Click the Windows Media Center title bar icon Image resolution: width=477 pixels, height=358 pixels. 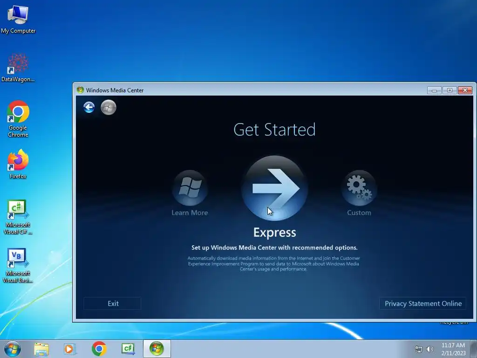[x=80, y=90]
